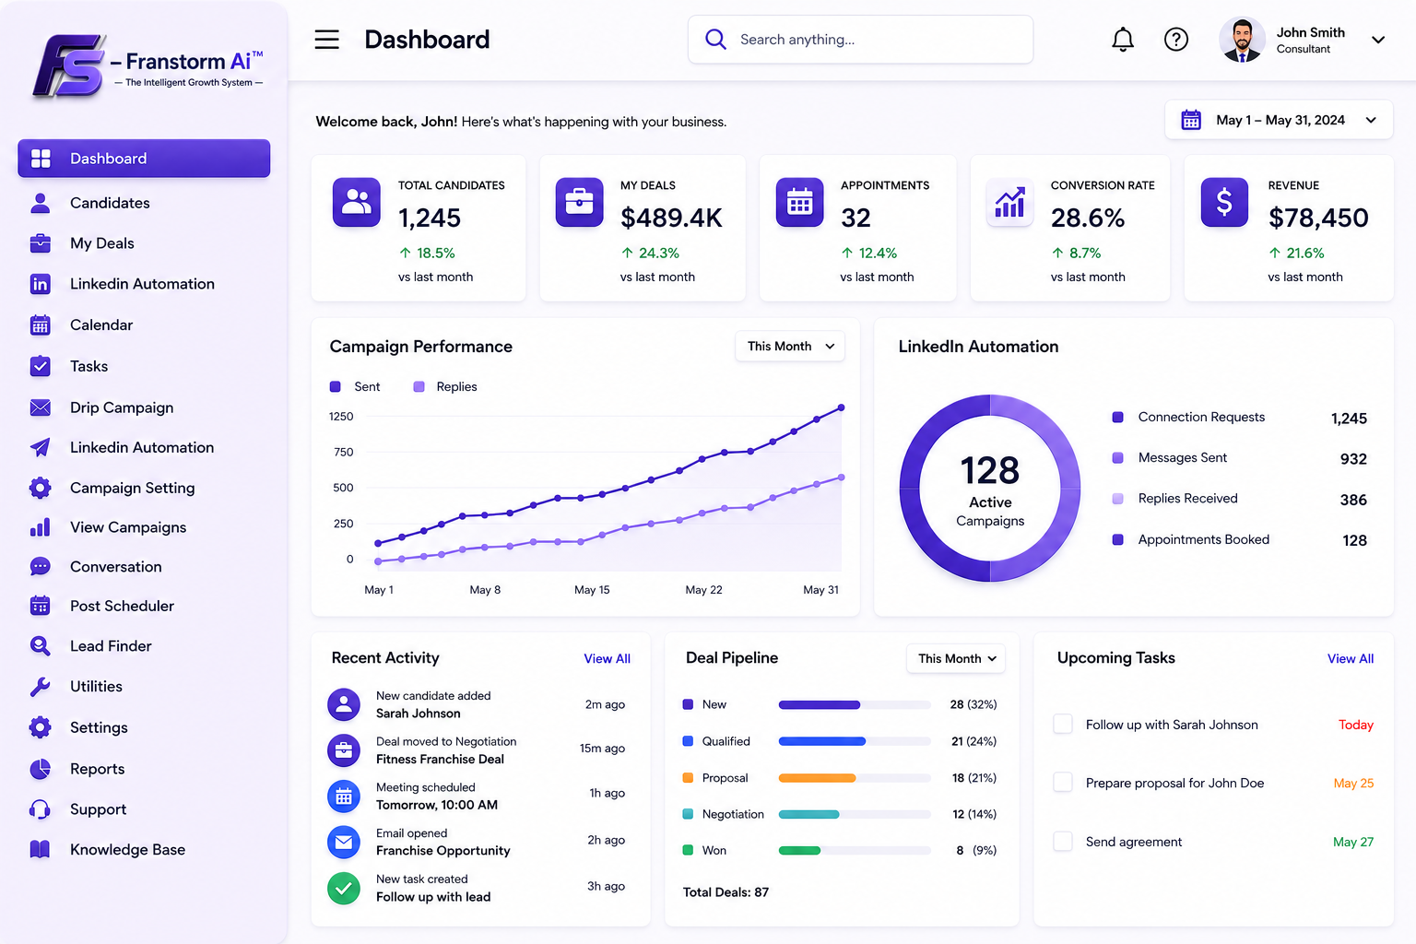Open Campaign Performance This Month dropdown
The height and width of the screenshot is (944, 1416).
[x=790, y=346]
